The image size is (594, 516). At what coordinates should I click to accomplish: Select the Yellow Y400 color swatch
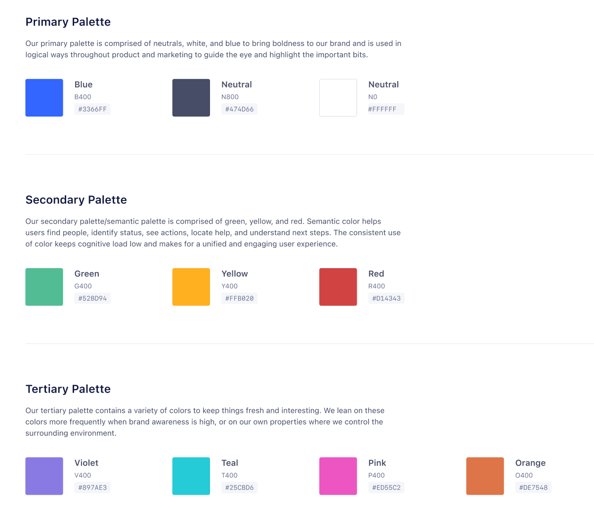tap(191, 287)
